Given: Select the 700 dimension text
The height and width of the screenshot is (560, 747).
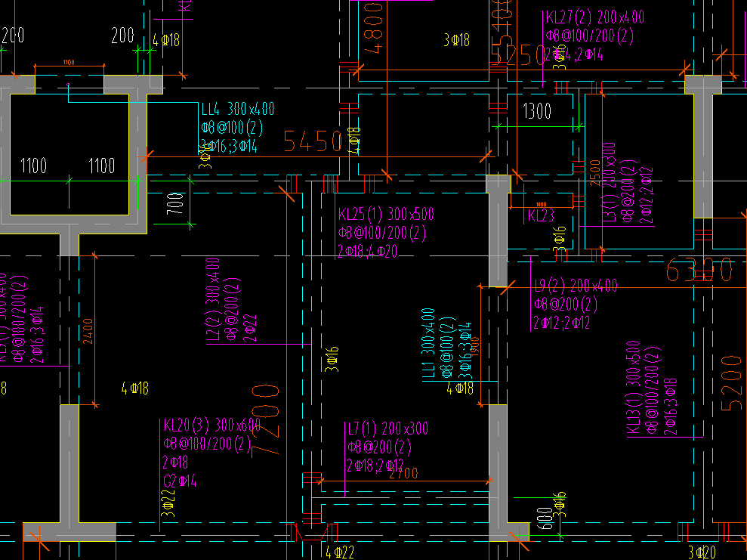Looking at the screenshot, I should point(176,203).
